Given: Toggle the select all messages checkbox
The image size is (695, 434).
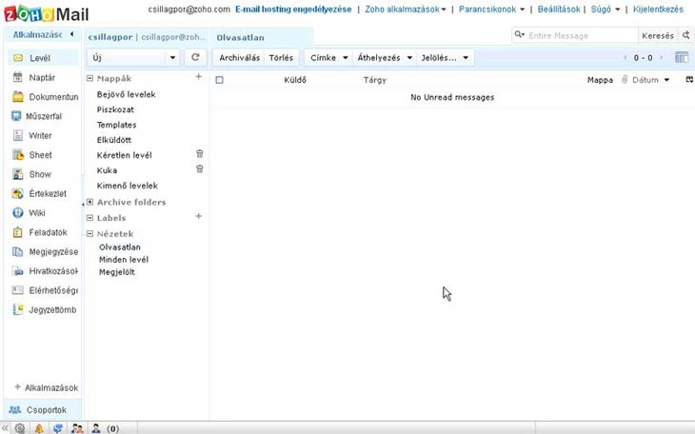Looking at the screenshot, I should [x=220, y=80].
